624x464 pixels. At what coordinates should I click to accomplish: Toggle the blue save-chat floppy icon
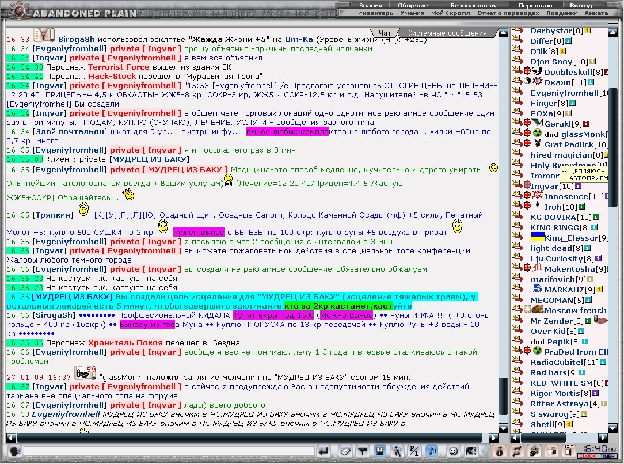click(x=380, y=451)
